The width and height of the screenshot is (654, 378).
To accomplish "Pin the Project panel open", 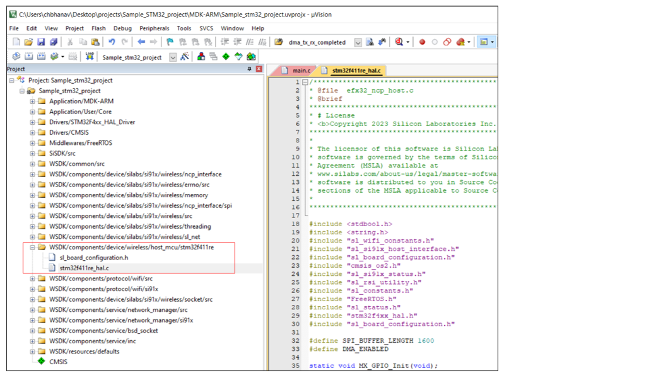I will [250, 69].
